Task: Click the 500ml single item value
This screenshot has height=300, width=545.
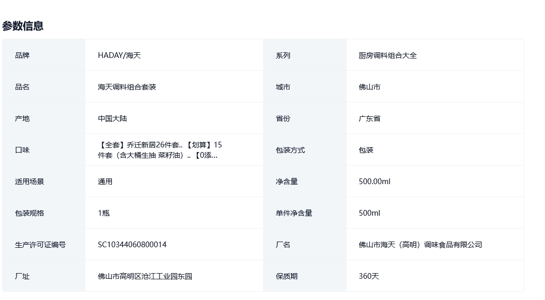Action: pyautogui.click(x=369, y=214)
